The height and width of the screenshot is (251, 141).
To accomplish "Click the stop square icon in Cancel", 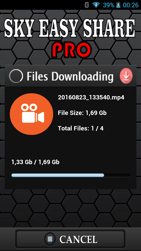I will [50, 239].
